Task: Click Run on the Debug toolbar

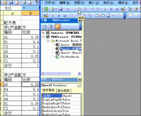Action: [x=53, y=16]
